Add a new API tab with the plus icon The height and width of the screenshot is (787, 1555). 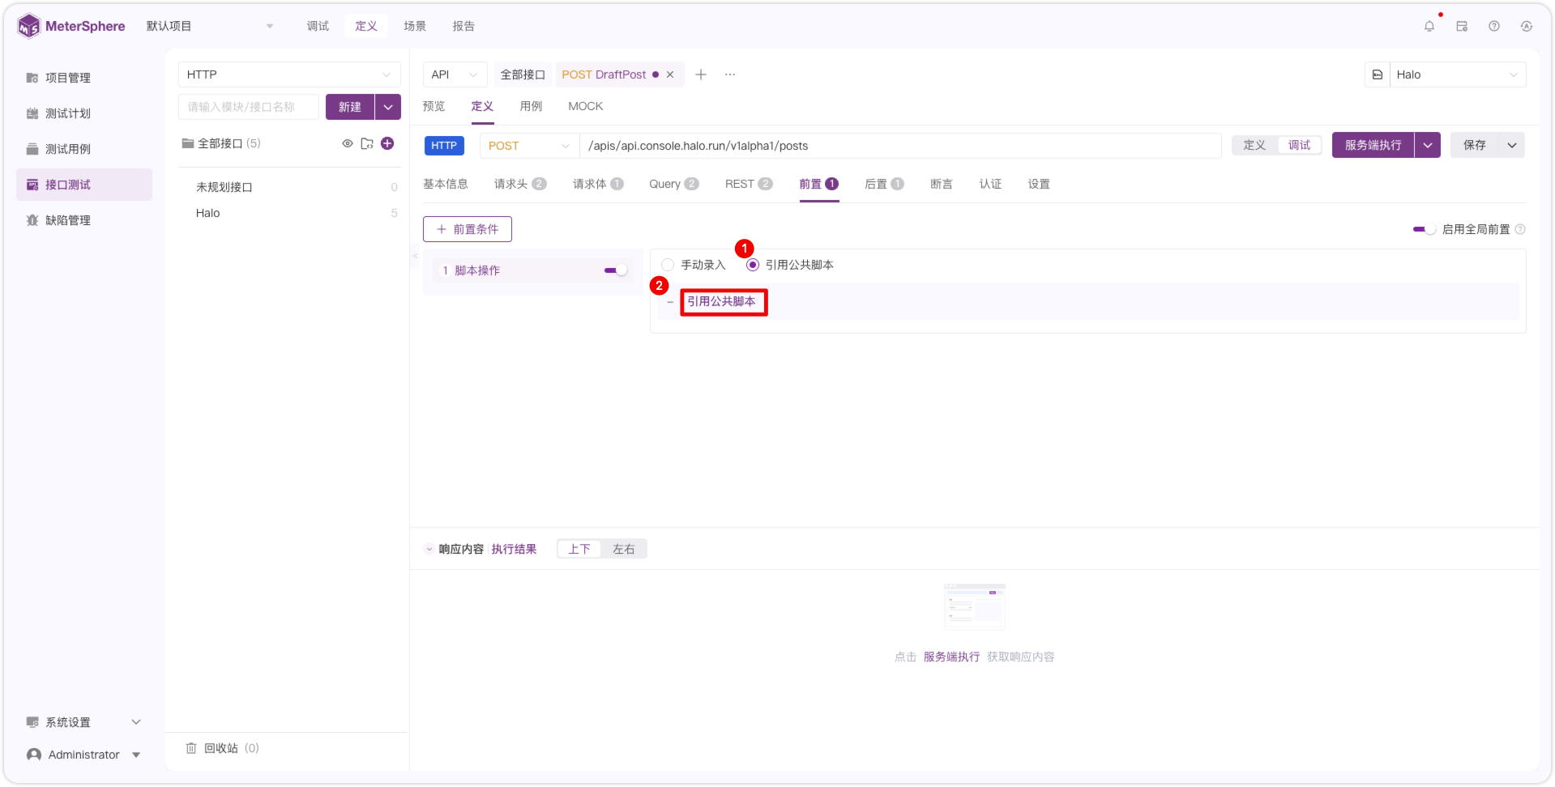(701, 74)
